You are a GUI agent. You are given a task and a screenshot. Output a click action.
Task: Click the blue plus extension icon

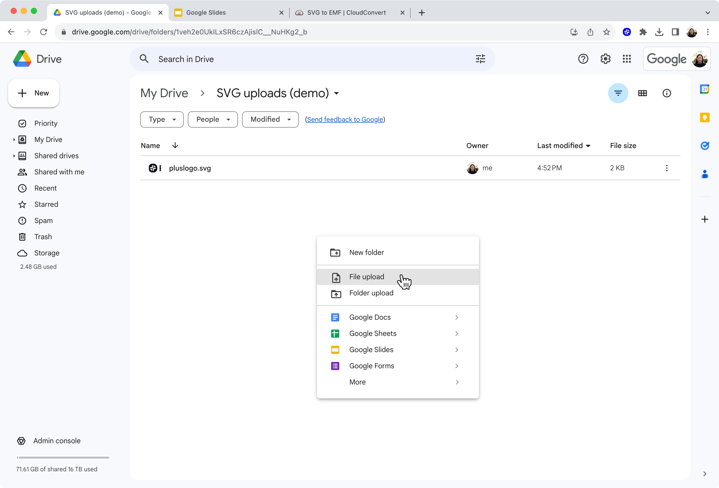(x=627, y=32)
